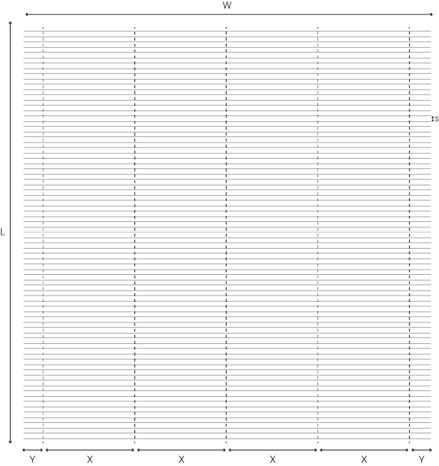The height and width of the screenshot is (466, 439).
Task: Click the second long bottom dimension segment
Action: [181, 450]
